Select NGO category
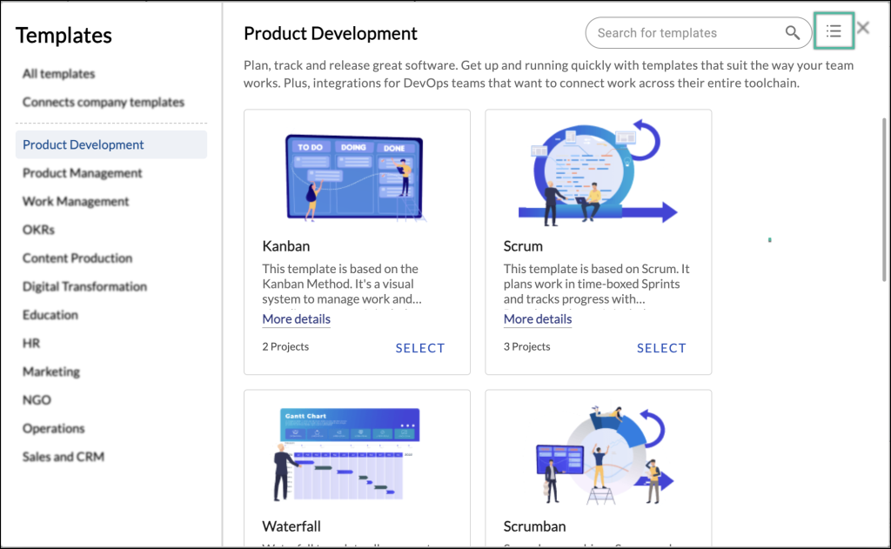This screenshot has height=549, width=891. tap(37, 400)
